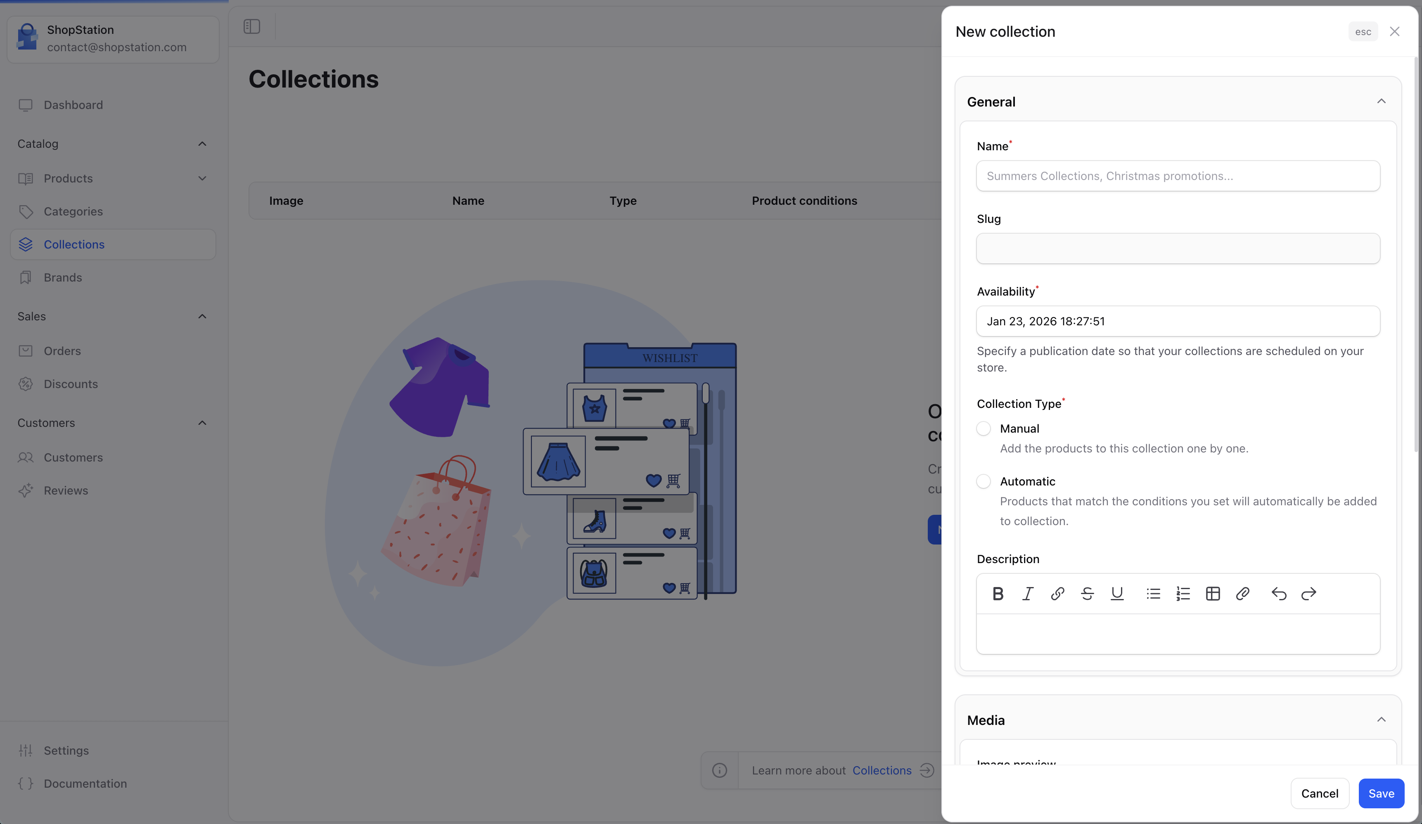Insert a numbered list in description
This screenshot has width=1422, height=824.
[x=1183, y=594]
